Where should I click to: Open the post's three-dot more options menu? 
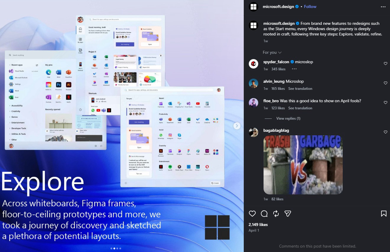coord(383,7)
